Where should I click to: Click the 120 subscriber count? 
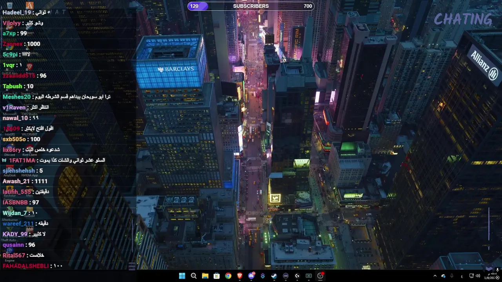(194, 6)
